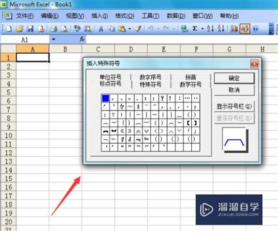Close the 插入特殊符号 dialog
The height and width of the screenshot is (231, 278).
pyautogui.click(x=255, y=64)
